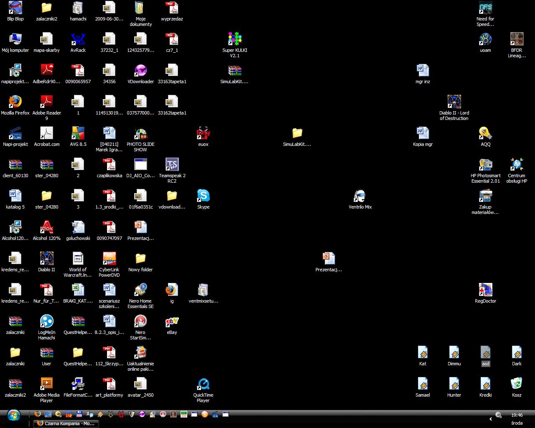Launch Skype from the desktop
The height and width of the screenshot is (428, 535).
pyautogui.click(x=203, y=196)
